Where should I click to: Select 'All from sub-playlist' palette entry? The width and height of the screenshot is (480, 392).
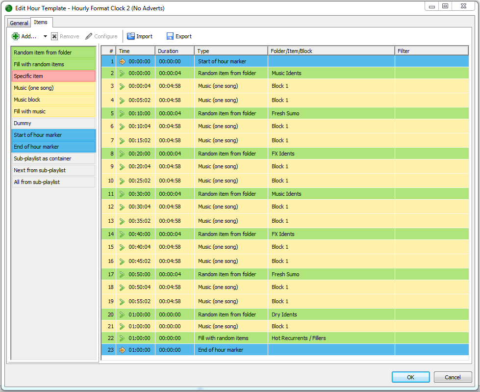(x=53, y=182)
